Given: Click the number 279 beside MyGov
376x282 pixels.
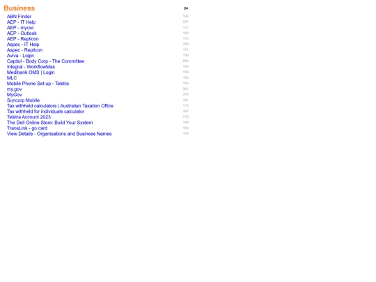Looking at the screenshot, I should point(186,95).
